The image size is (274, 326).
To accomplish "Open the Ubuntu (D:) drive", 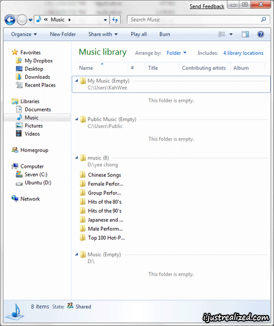I will point(33,183).
